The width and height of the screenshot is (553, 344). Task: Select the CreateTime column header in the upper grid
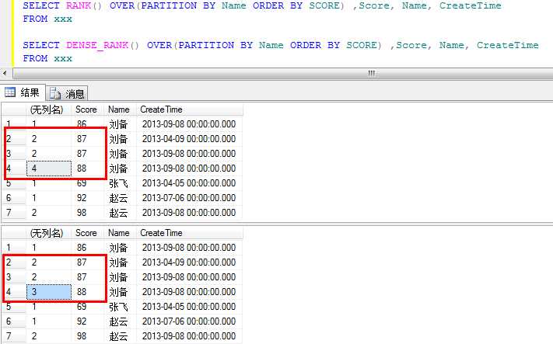tap(190, 109)
